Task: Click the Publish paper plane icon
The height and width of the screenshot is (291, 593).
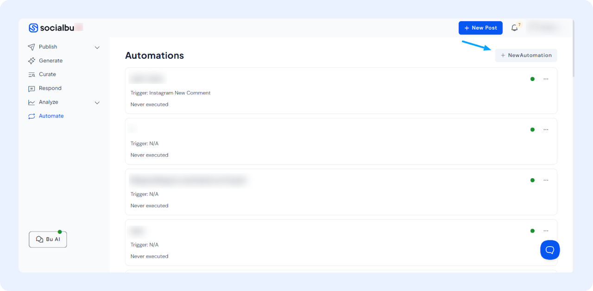Action: [x=32, y=47]
